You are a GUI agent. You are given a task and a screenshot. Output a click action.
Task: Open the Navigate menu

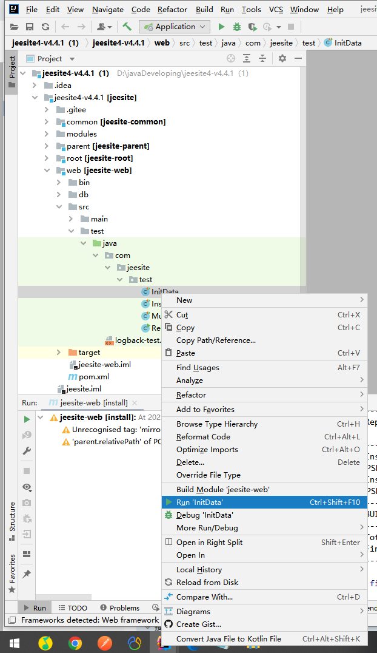click(108, 9)
